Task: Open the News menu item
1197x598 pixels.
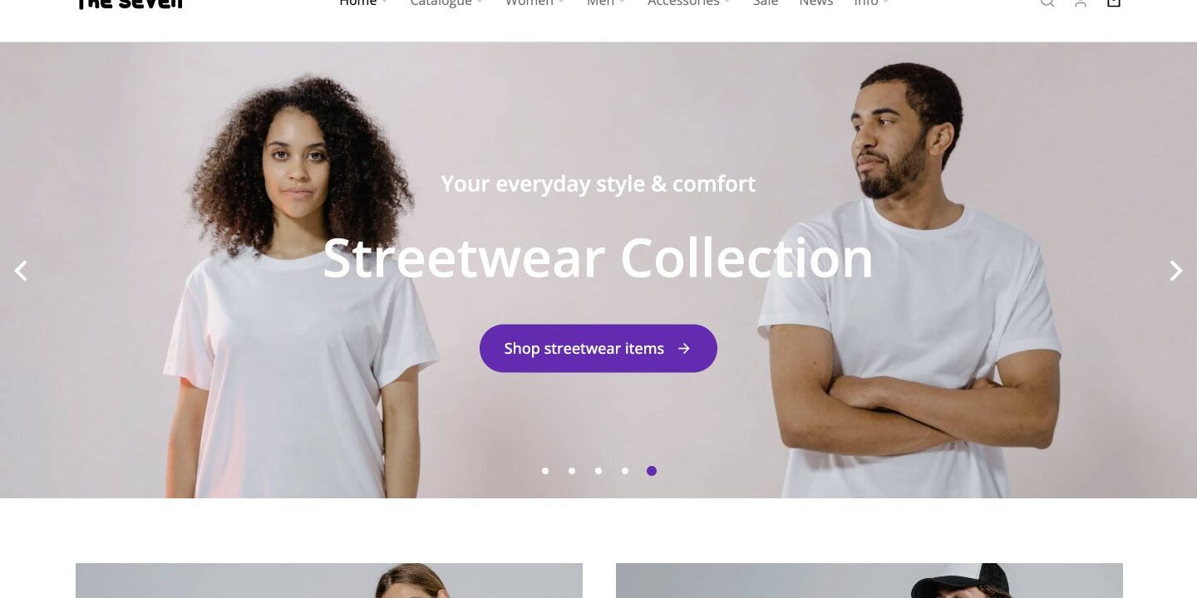Action: [816, 2]
